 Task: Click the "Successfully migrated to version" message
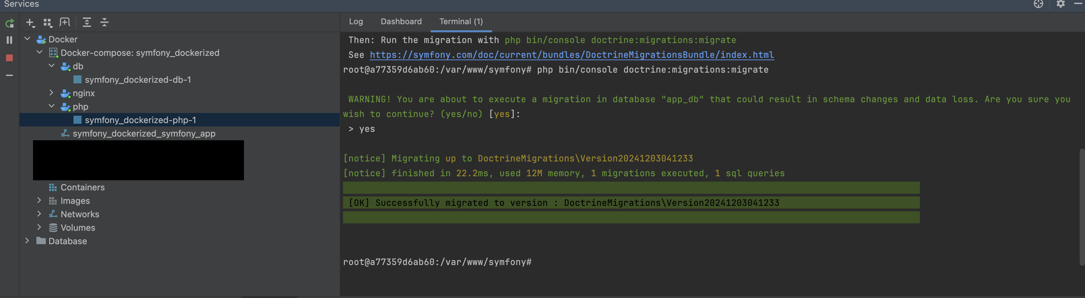(x=564, y=202)
